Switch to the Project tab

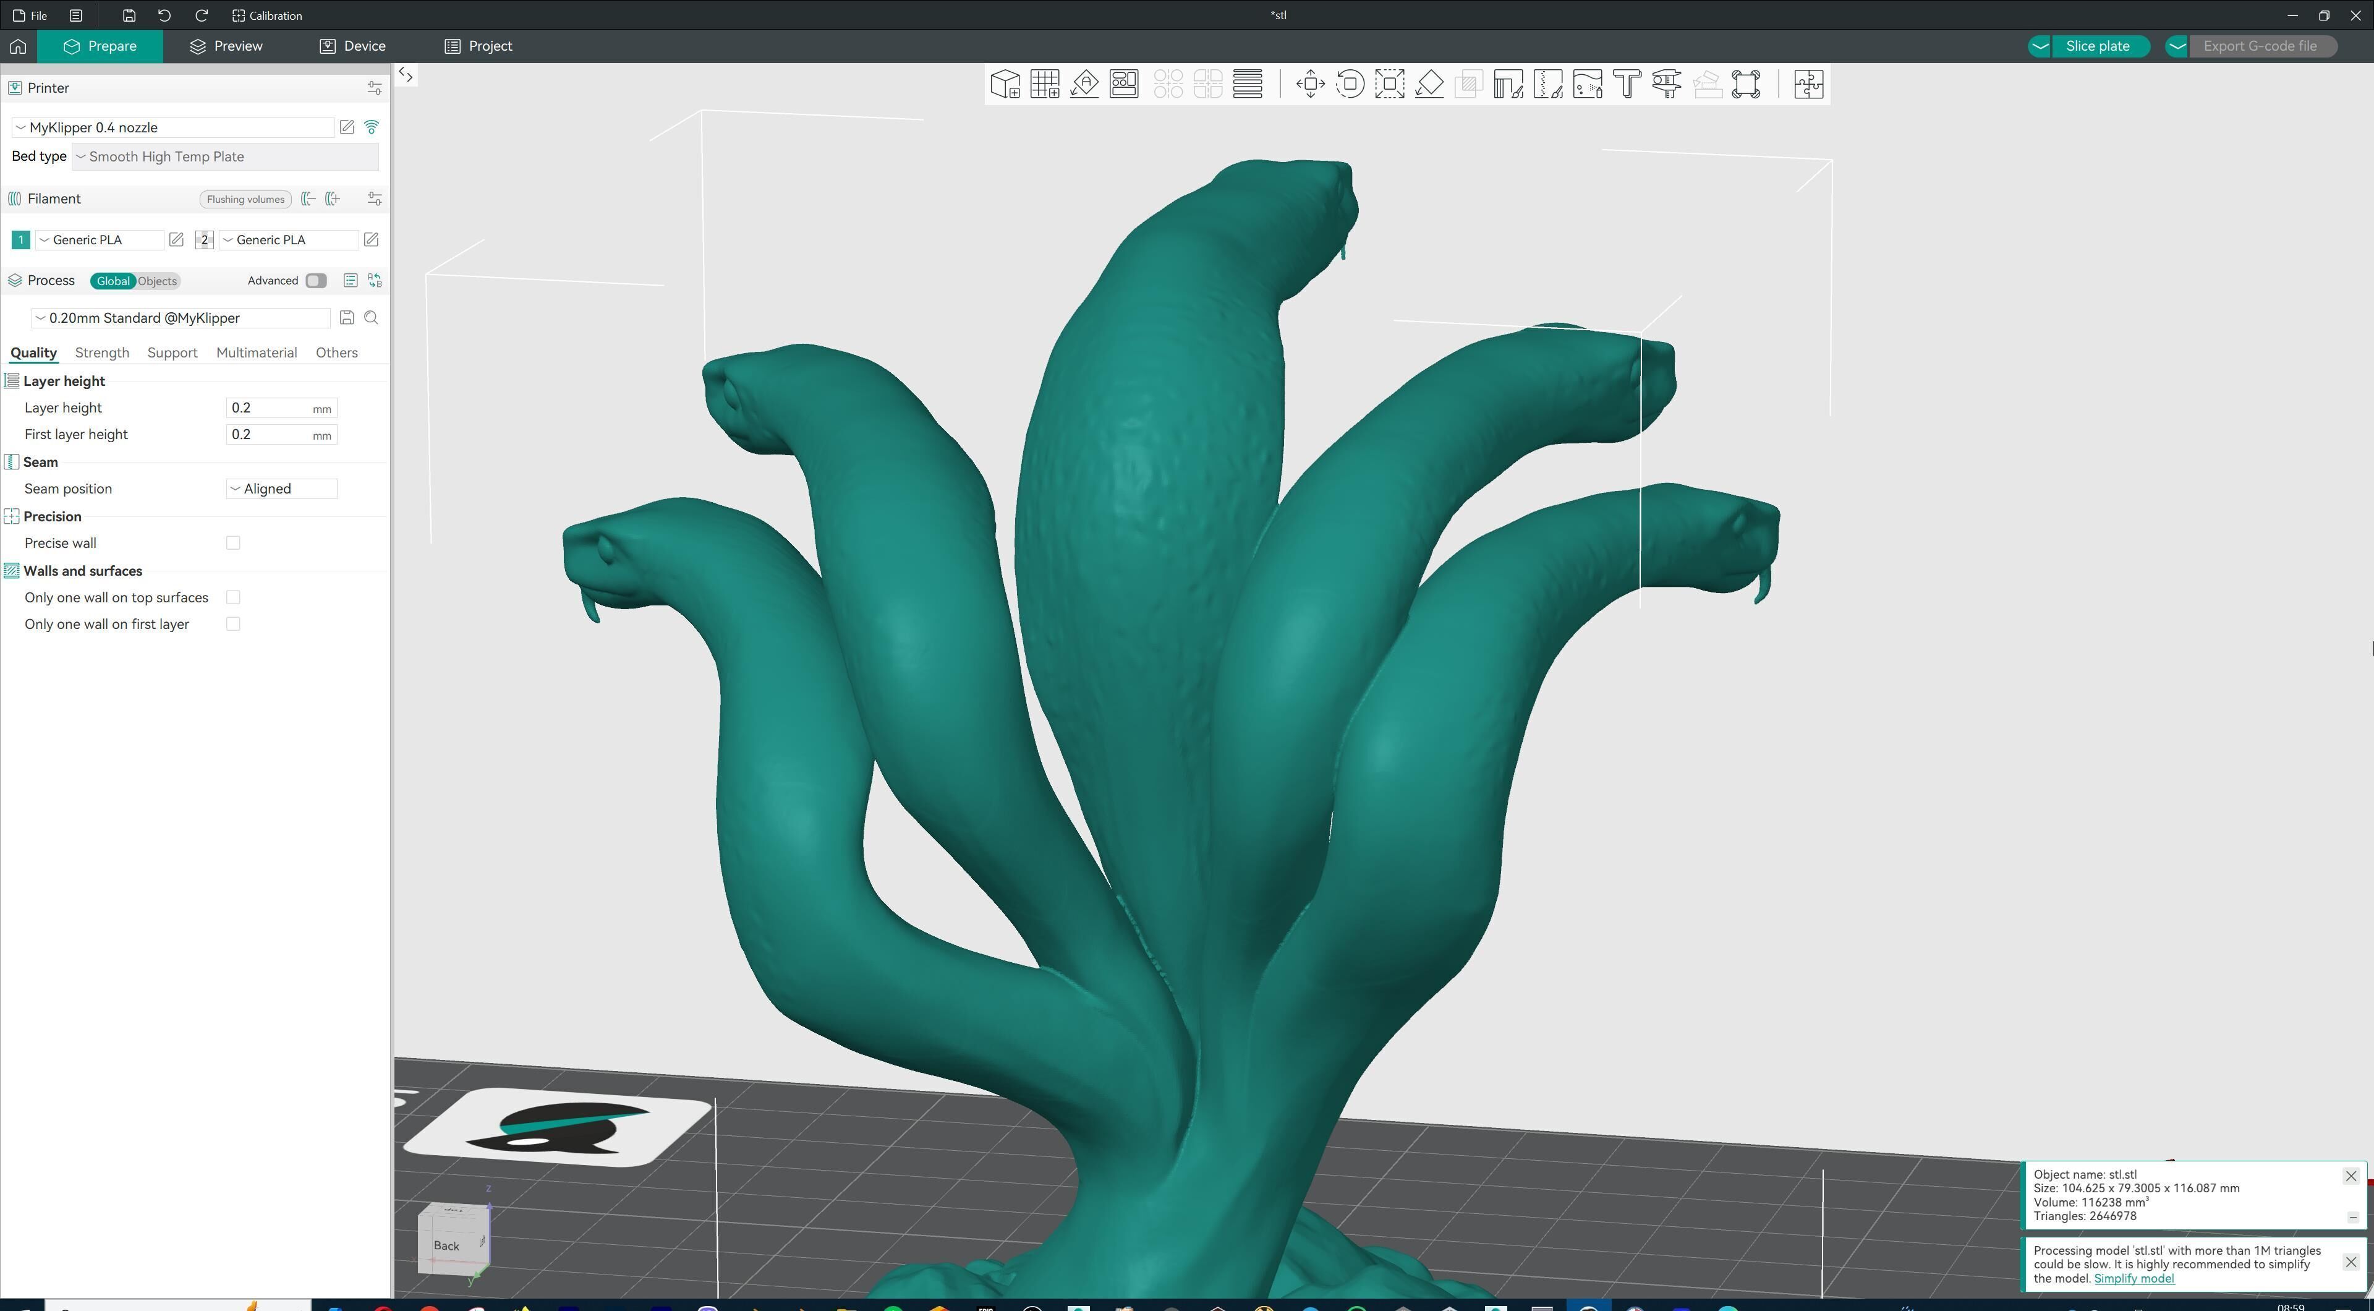tap(479, 46)
